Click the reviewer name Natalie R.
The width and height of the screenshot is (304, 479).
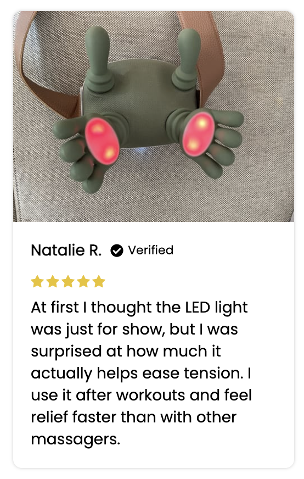66,250
